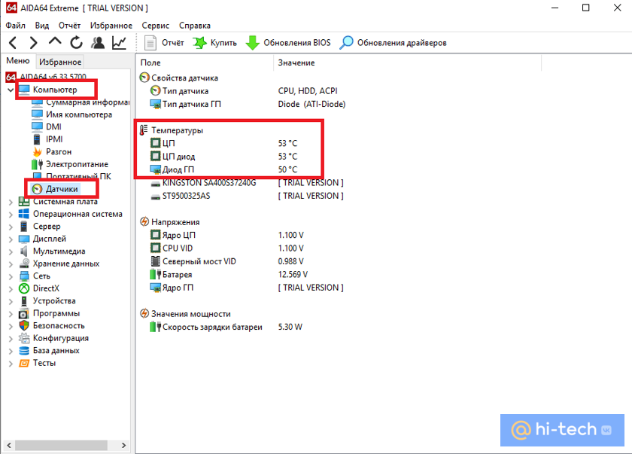
Task: Click the Купить toolbar button
Action: coord(215,43)
